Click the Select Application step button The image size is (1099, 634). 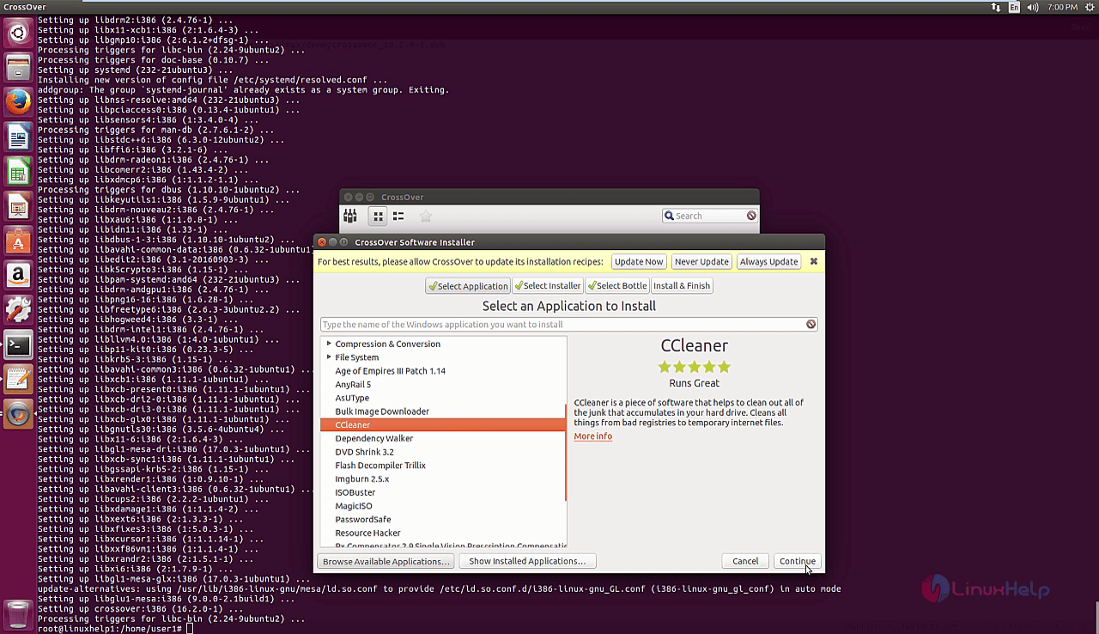468,286
